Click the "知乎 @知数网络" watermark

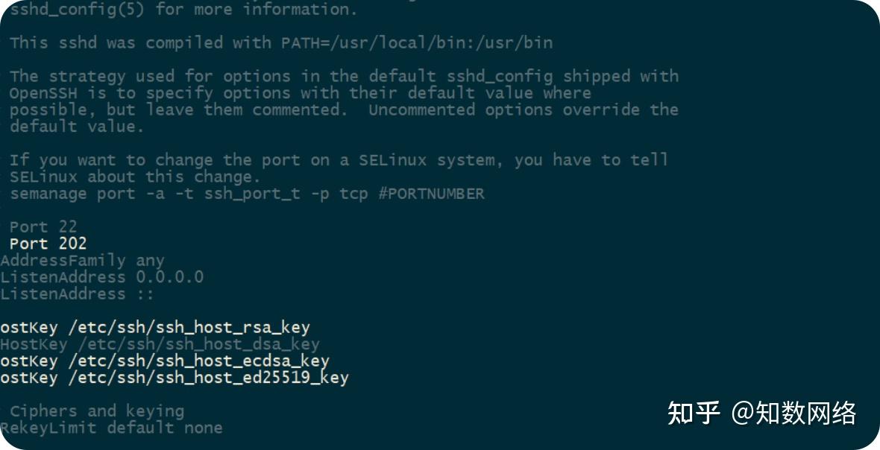[761, 413]
